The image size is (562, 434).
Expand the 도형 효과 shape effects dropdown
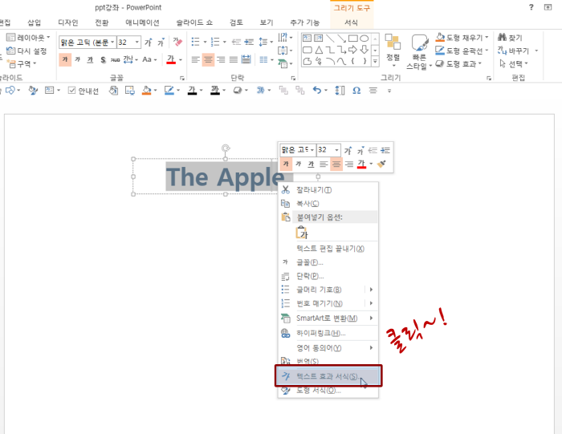[480, 63]
